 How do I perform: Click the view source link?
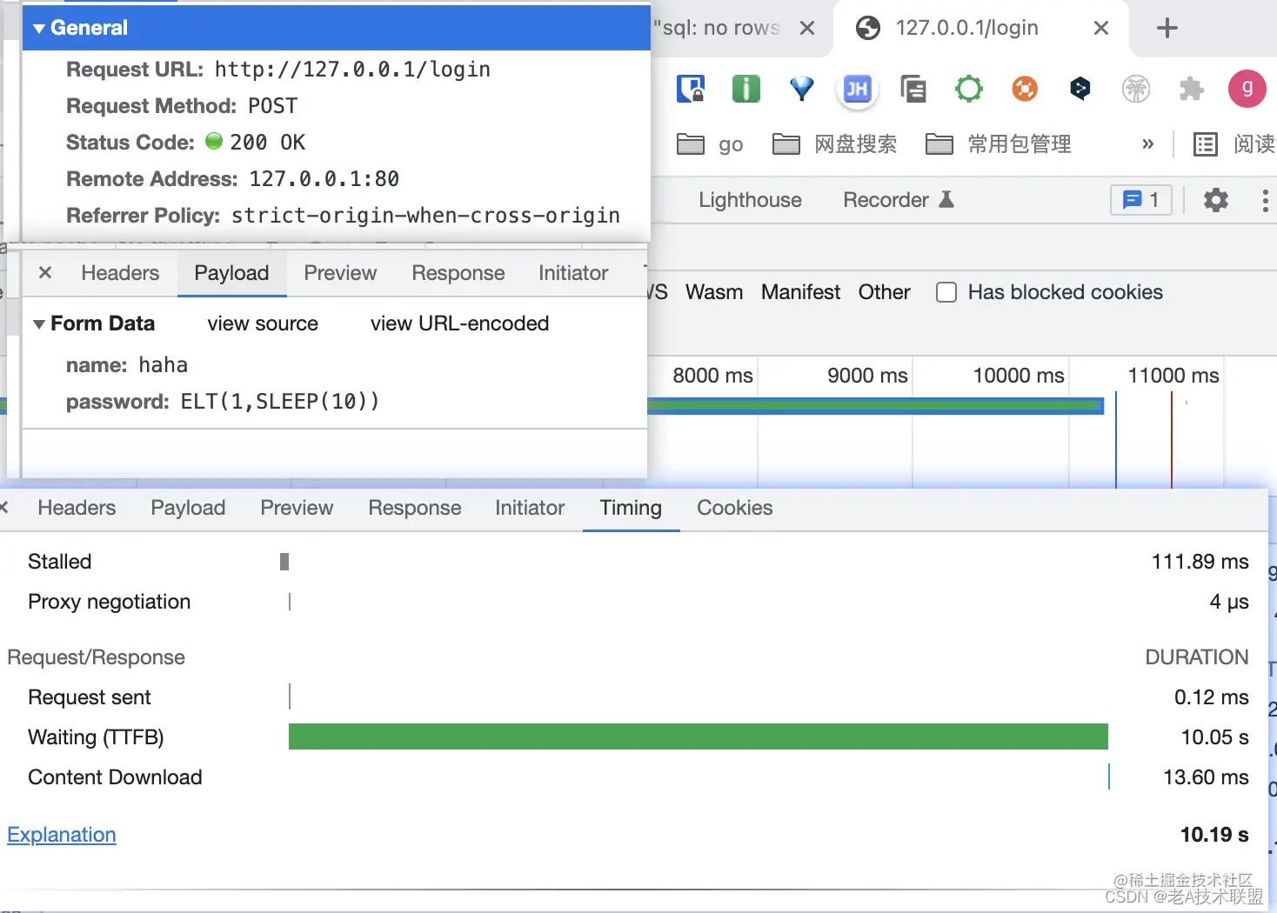pos(263,323)
